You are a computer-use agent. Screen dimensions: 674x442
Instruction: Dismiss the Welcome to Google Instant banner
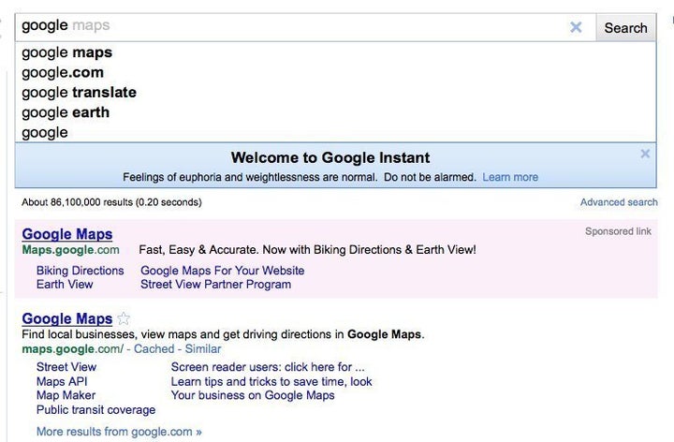point(645,154)
